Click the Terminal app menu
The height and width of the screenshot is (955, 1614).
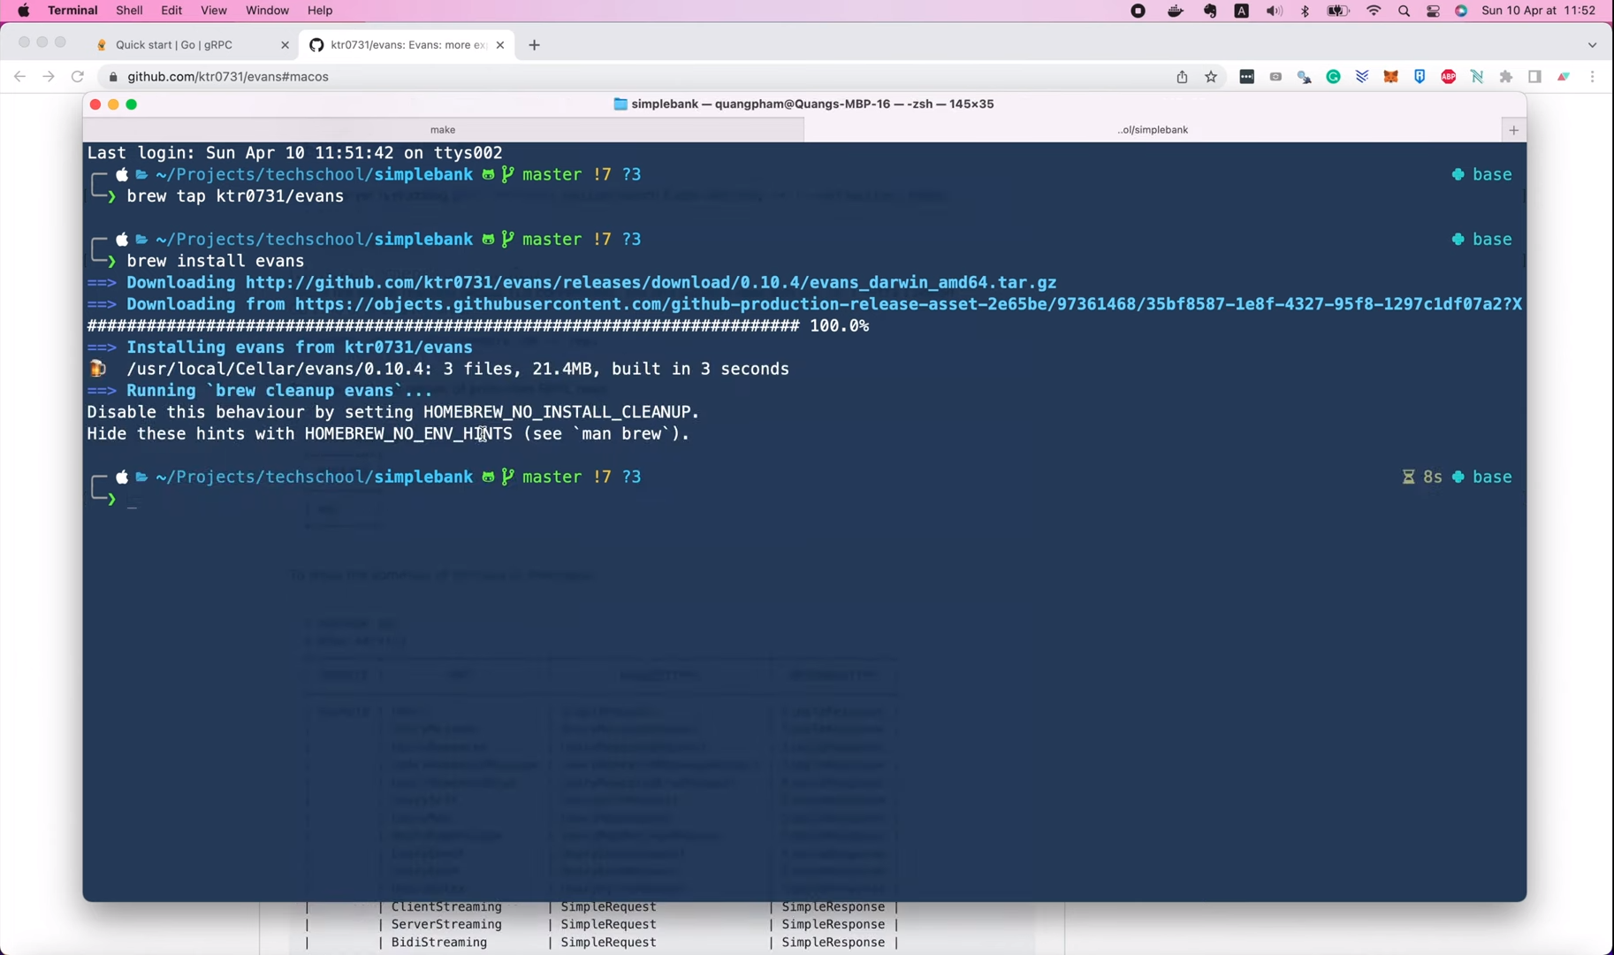tap(72, 11)
